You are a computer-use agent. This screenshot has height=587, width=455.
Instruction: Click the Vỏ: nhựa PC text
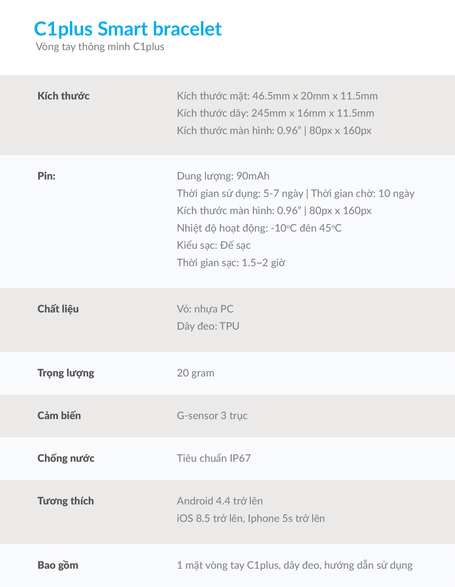coord(205,309)
